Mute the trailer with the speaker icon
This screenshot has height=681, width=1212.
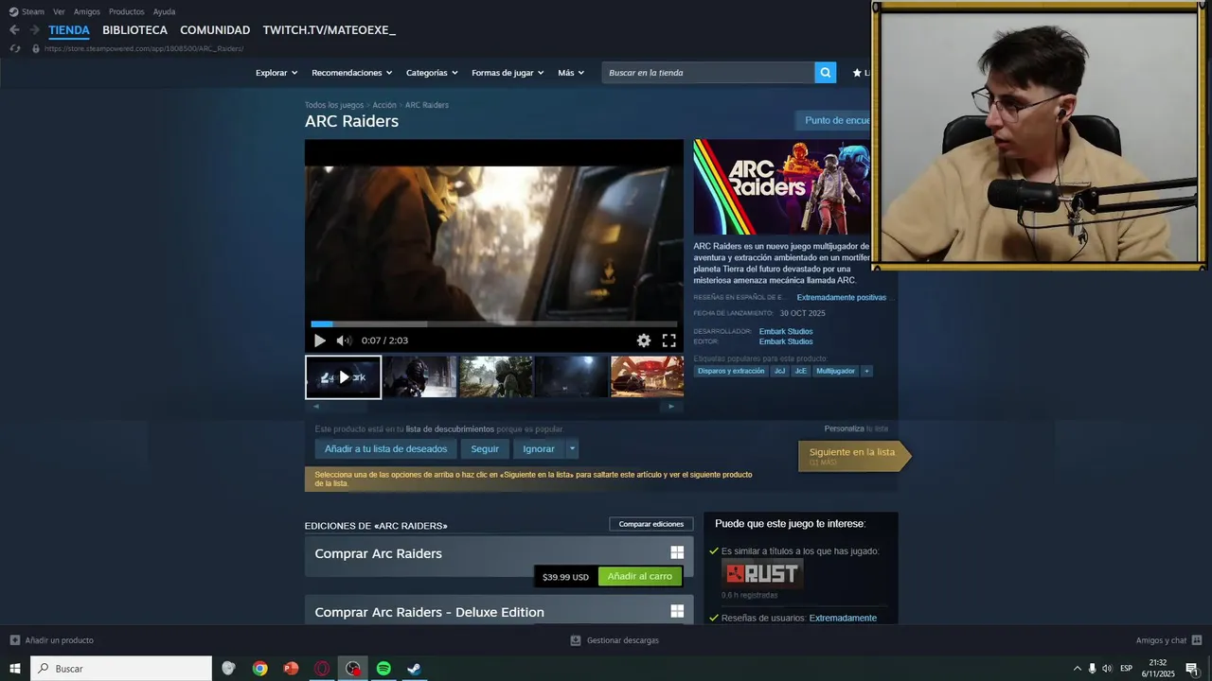tap(344, 340)
